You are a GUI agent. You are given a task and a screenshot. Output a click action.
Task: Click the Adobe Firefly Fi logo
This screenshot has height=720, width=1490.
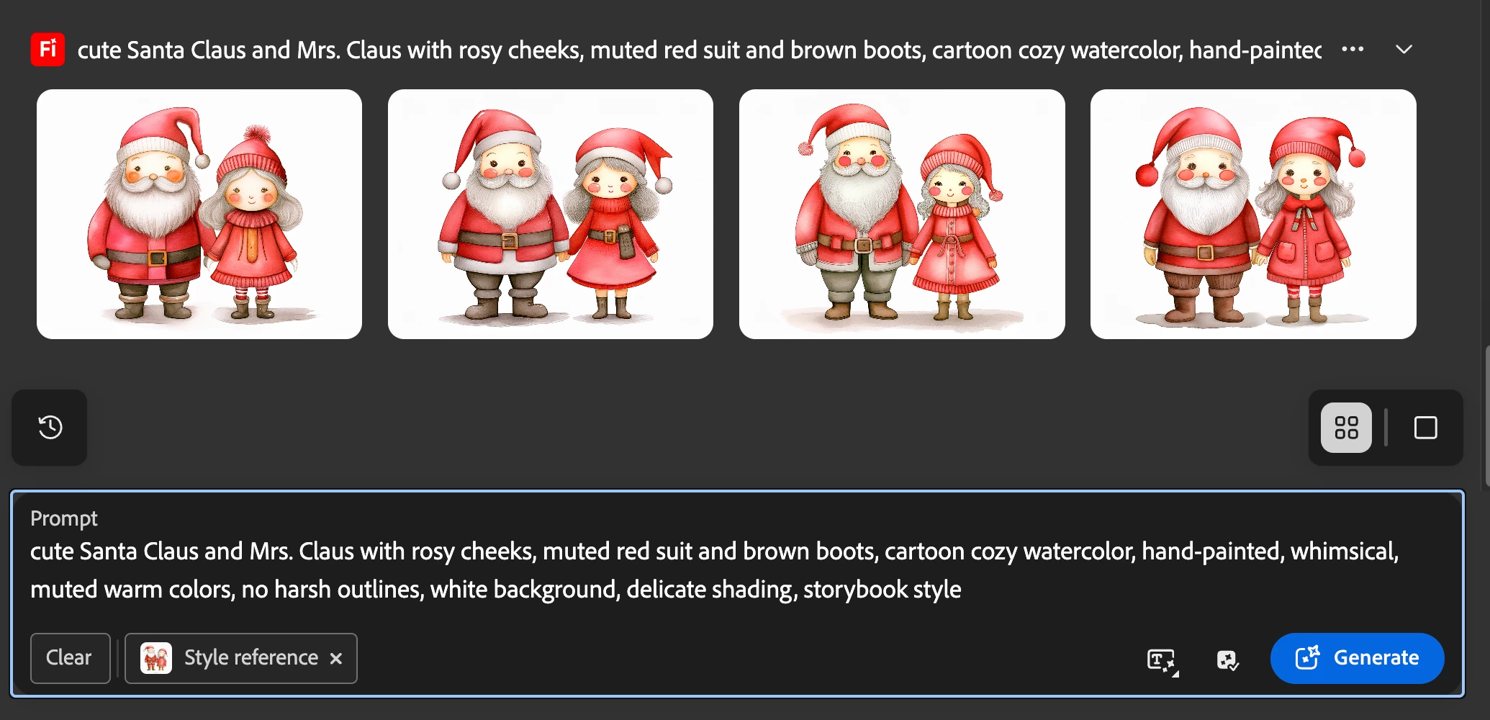(48, 50)
